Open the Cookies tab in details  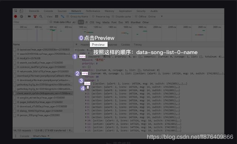pyautogui.click(x=125, y=45)
